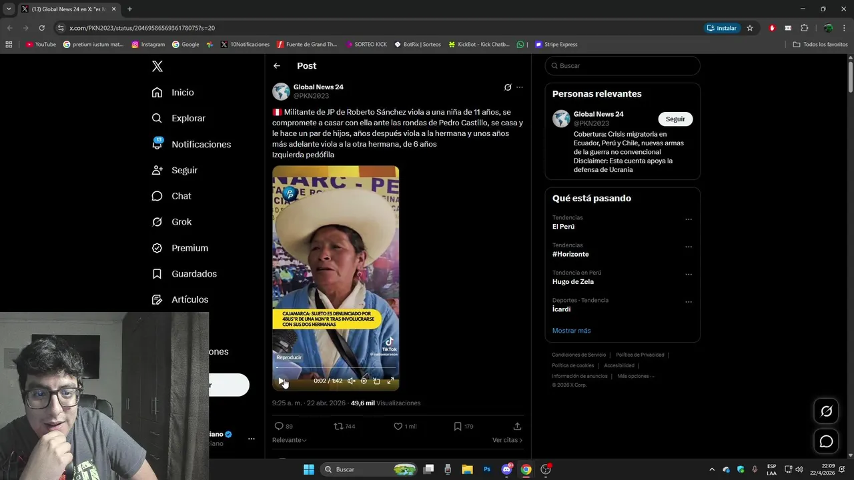Click the red hand extension icon
The width and height of the screenshot is (854, 480).
click(x=772, y=28)
